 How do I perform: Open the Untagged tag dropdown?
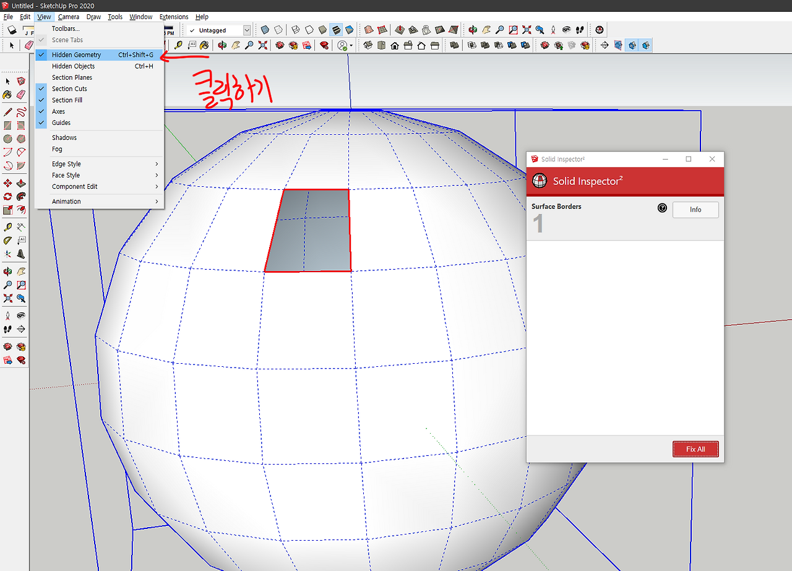tap(246, 30)
